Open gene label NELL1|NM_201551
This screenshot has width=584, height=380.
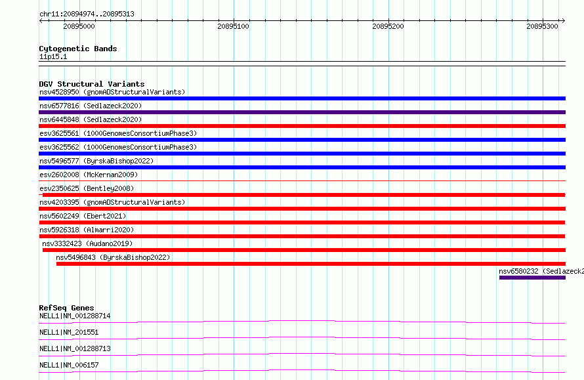69,332
